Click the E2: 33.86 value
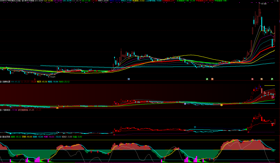Image resolution: width=280 pixels, height=163 pixels. [x=48, y=1]
